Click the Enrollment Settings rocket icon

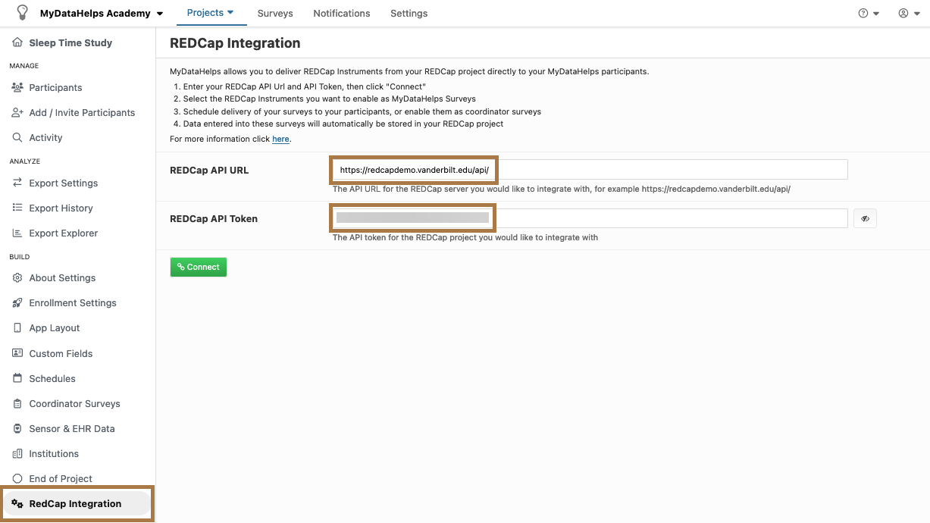click(x=17, y=303)
